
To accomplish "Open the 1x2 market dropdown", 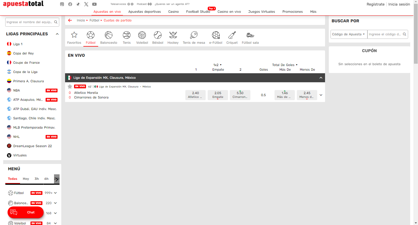I will pyautogui.click(x=217, y=65).
